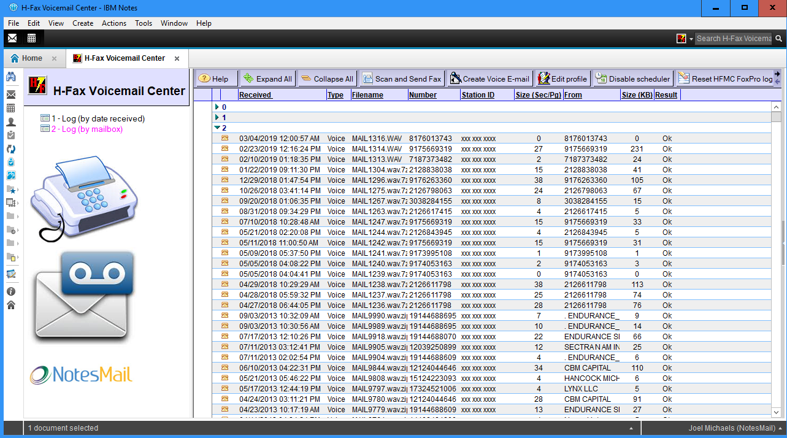The width and height of the screenshot is (787, 438).
Task: Click the large voicemail envelope image
Action: click(x=83, y=297)
